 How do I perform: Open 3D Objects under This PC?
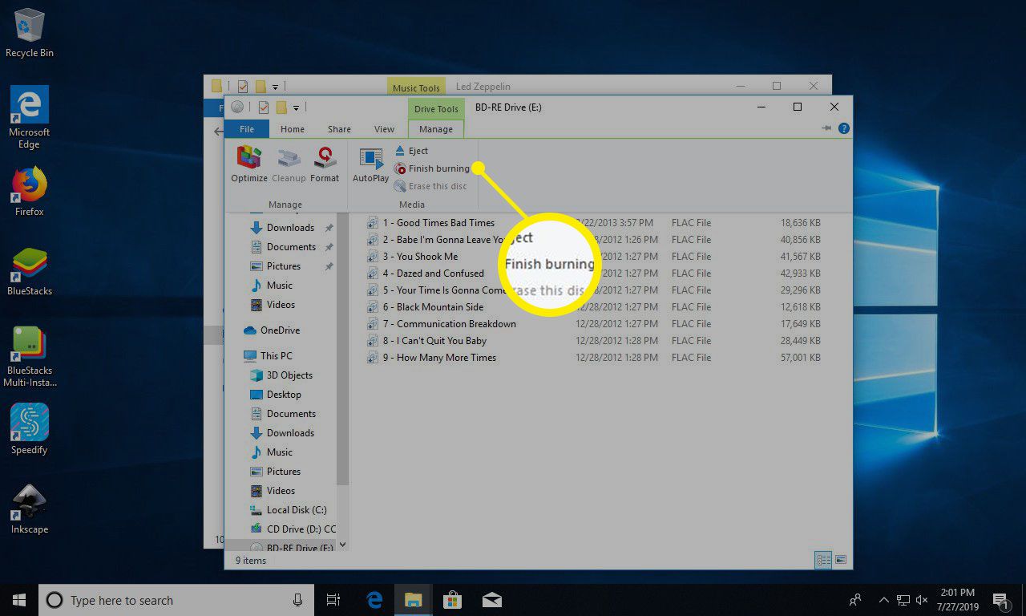281,375
